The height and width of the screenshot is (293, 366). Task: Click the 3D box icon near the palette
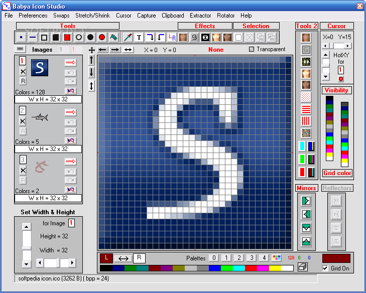[303, 266]
